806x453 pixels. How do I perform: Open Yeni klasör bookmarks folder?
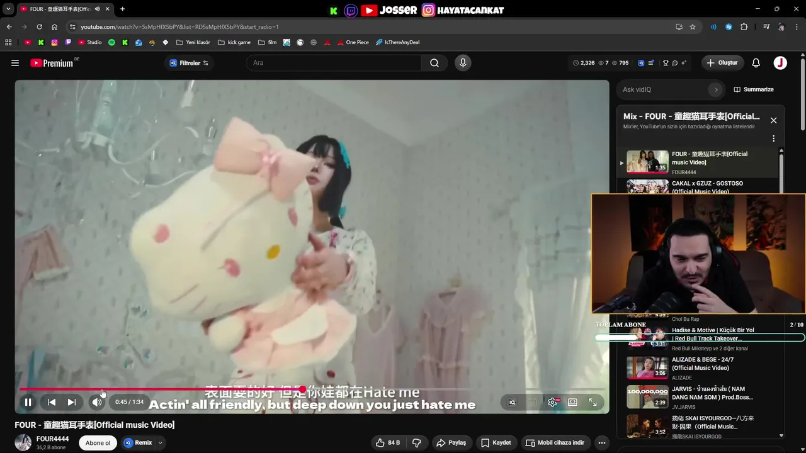[193, 42]
